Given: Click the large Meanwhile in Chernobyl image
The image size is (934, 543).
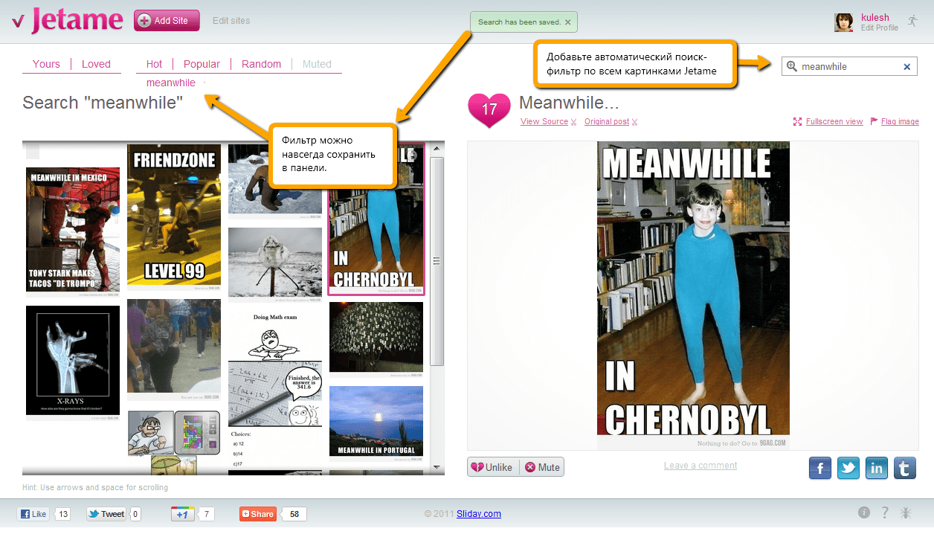Looking at the screenshot, I should click(x=693, y=295).
